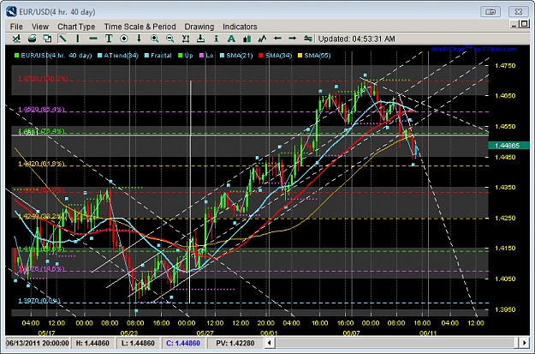
Task: Click the print icon in toolbar
Action: 32,39
